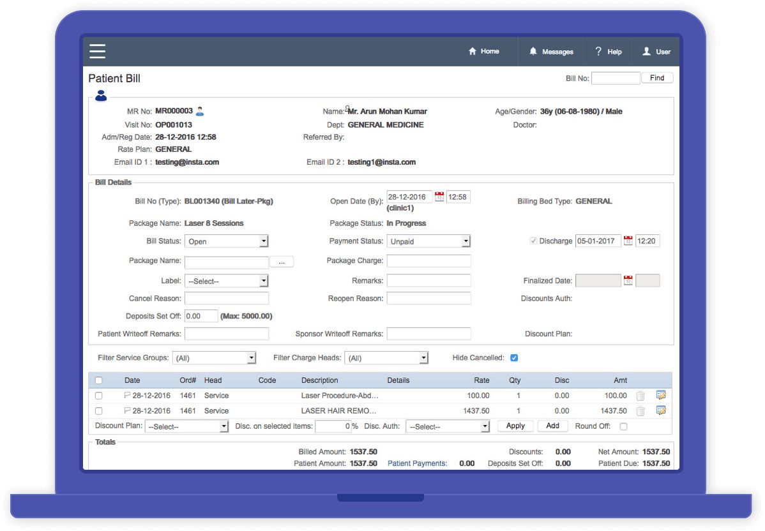Click the Help question mark icon
The height and width of the screenshot is (531, 765).
pos(598,51)
